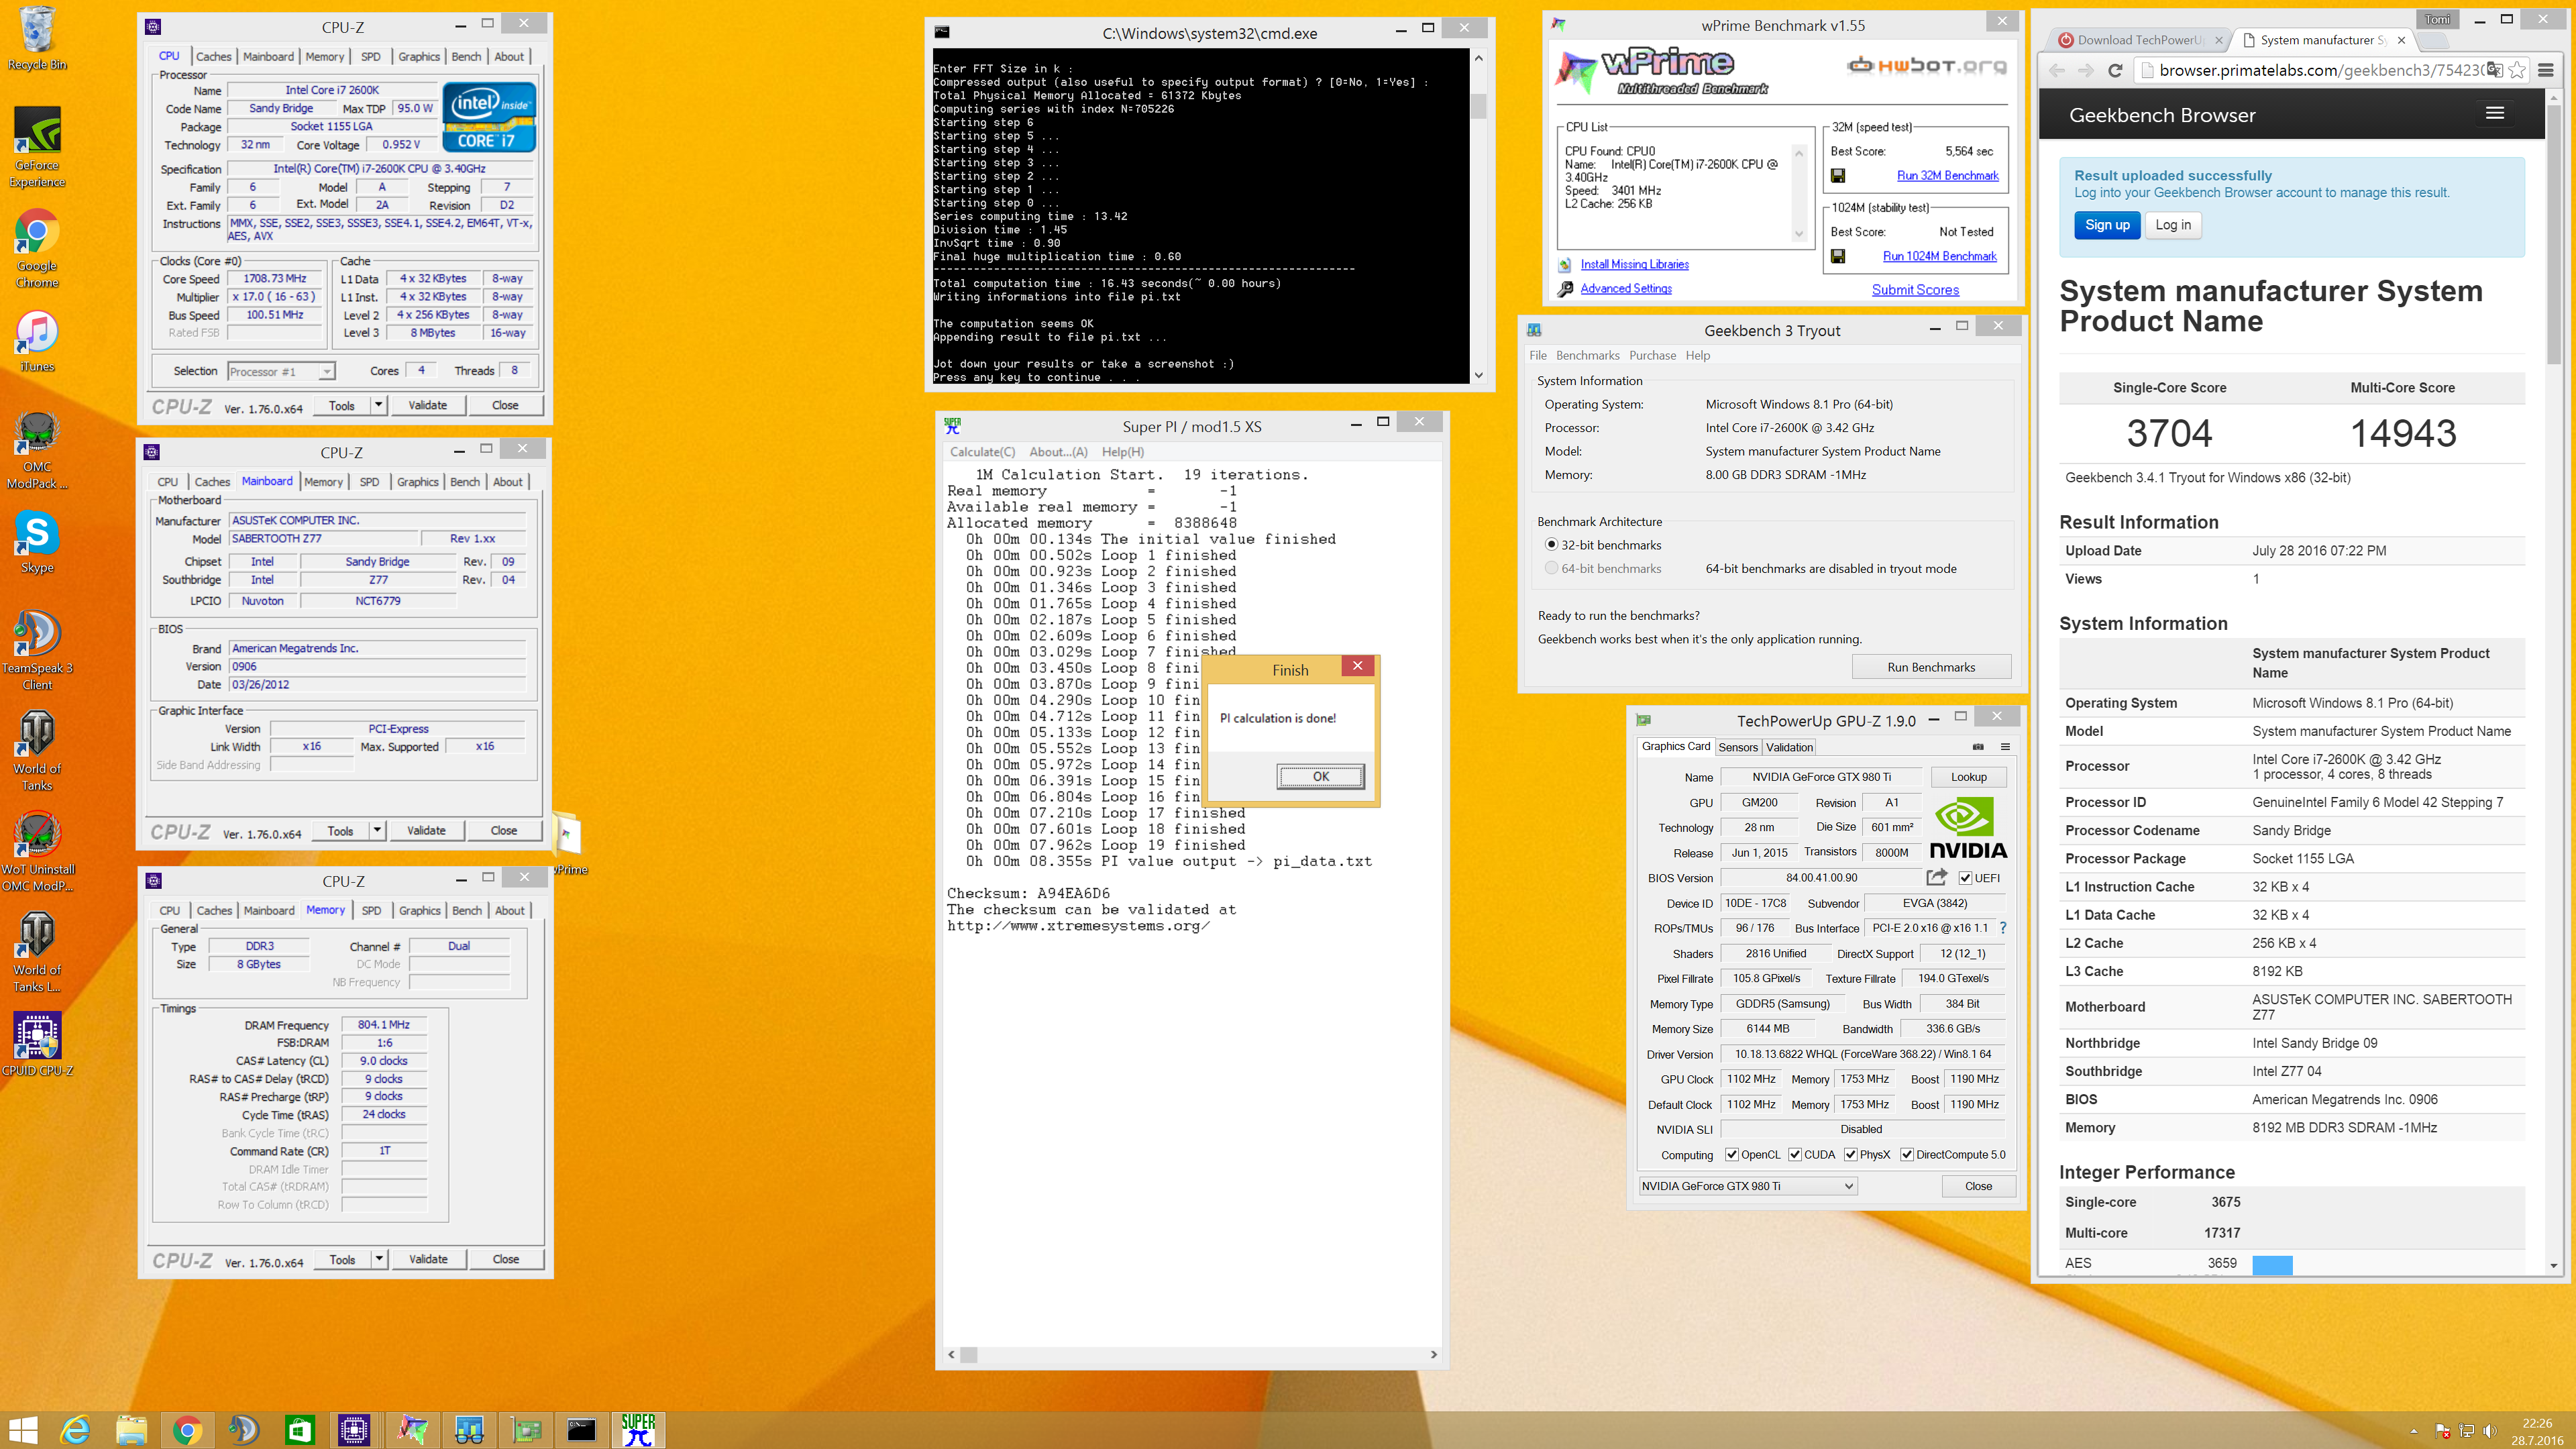The width and height of the screenshot is (2576, 1449).
Task: Click the Bus Interface question mark icon
Action: 2003,928
